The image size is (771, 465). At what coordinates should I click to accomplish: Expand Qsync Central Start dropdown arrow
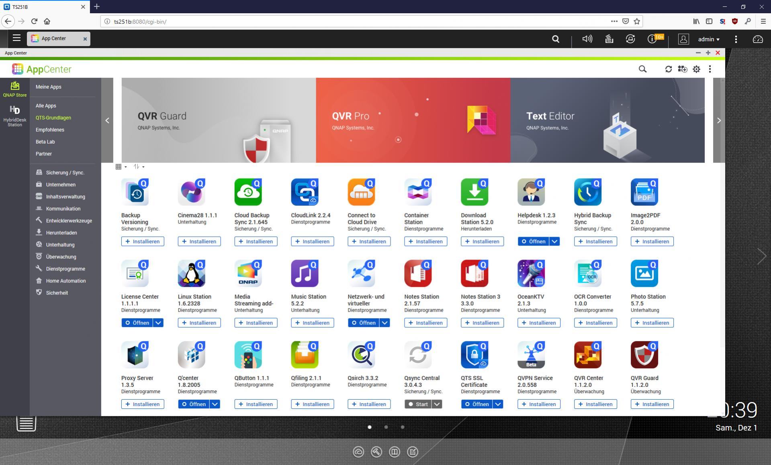point(437,404)
